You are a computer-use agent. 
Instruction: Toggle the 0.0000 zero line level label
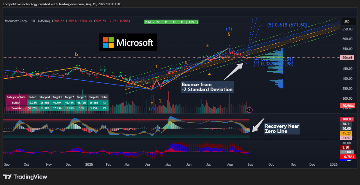347,151
